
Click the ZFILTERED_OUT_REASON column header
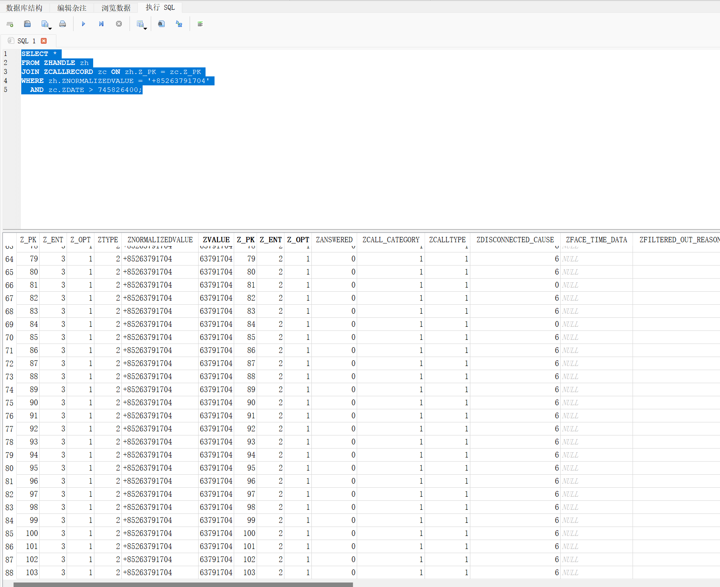pos(677,240)
